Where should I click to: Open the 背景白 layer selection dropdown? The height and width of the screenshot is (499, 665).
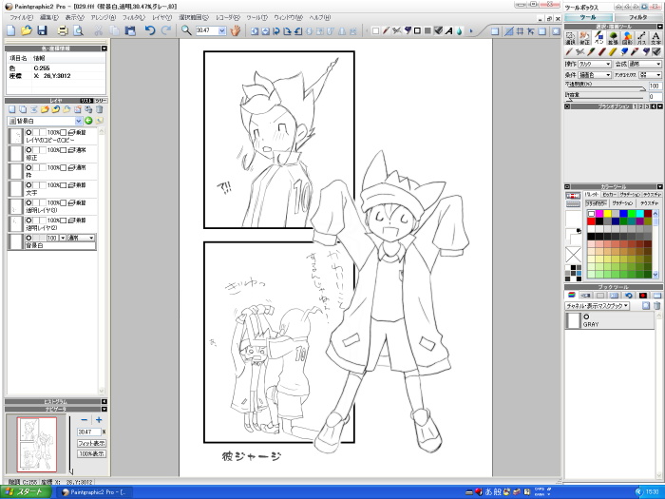point(79,121)
